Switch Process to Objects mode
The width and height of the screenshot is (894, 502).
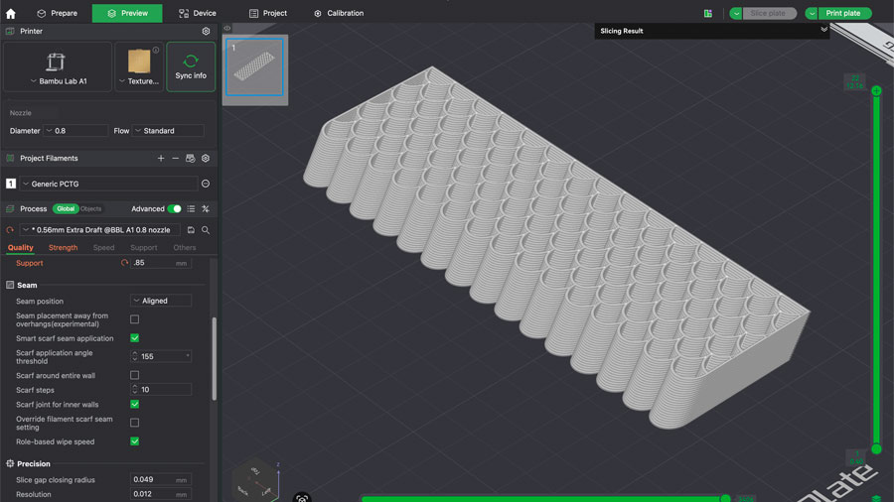[x=90, y=209]
